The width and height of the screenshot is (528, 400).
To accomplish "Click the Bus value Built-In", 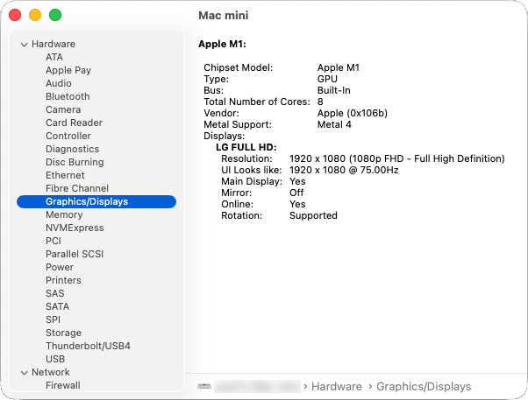I will coord(333,90).
